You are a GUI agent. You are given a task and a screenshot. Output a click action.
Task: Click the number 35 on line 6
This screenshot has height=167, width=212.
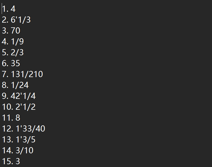coord(15,63)
